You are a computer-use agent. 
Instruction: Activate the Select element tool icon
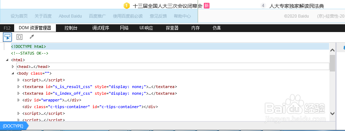tap(7, 37)
